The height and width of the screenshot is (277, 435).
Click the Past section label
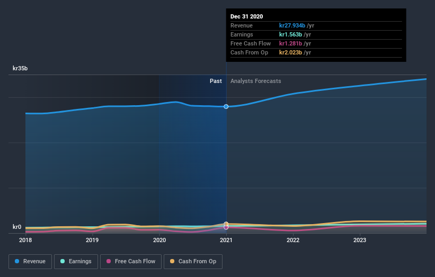click(x=216, y=81)
